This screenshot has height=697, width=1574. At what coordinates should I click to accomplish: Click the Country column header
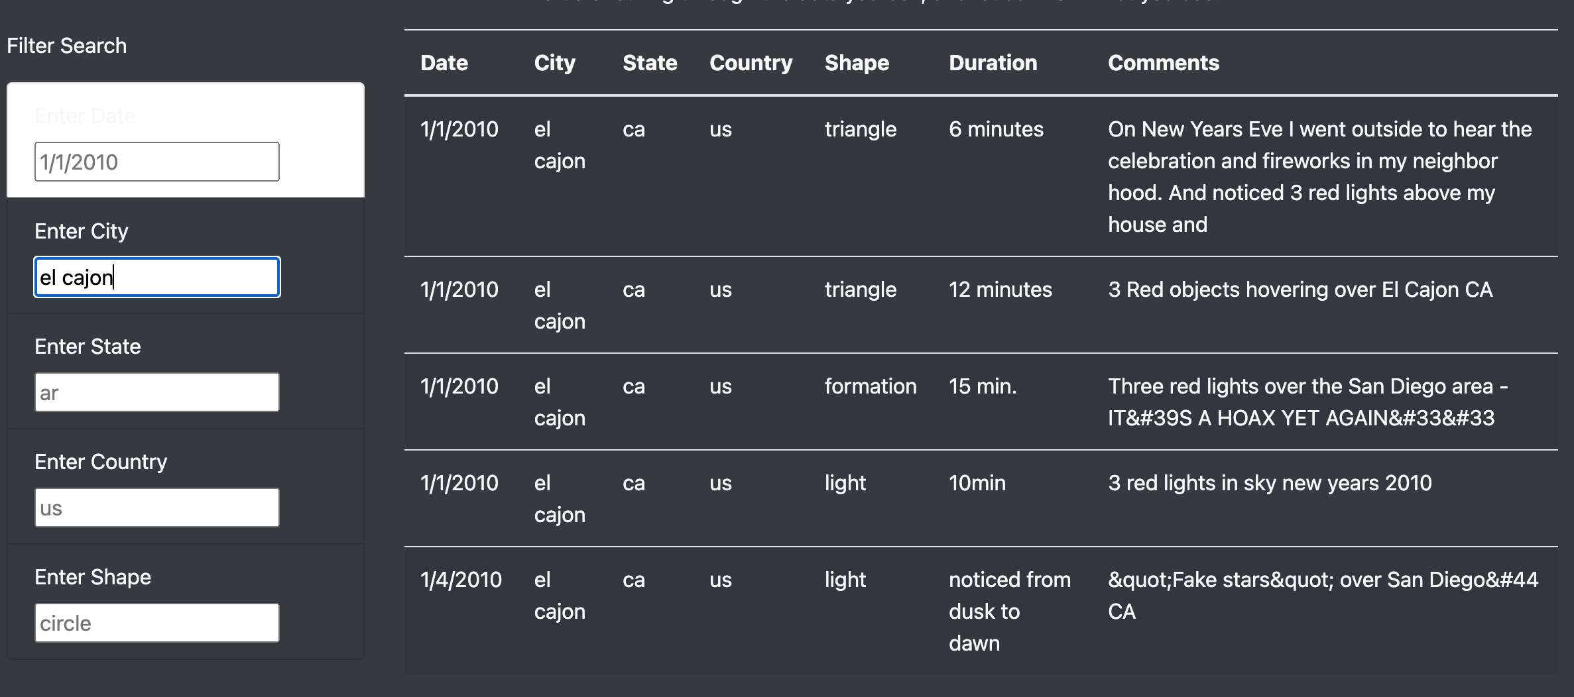751,62
